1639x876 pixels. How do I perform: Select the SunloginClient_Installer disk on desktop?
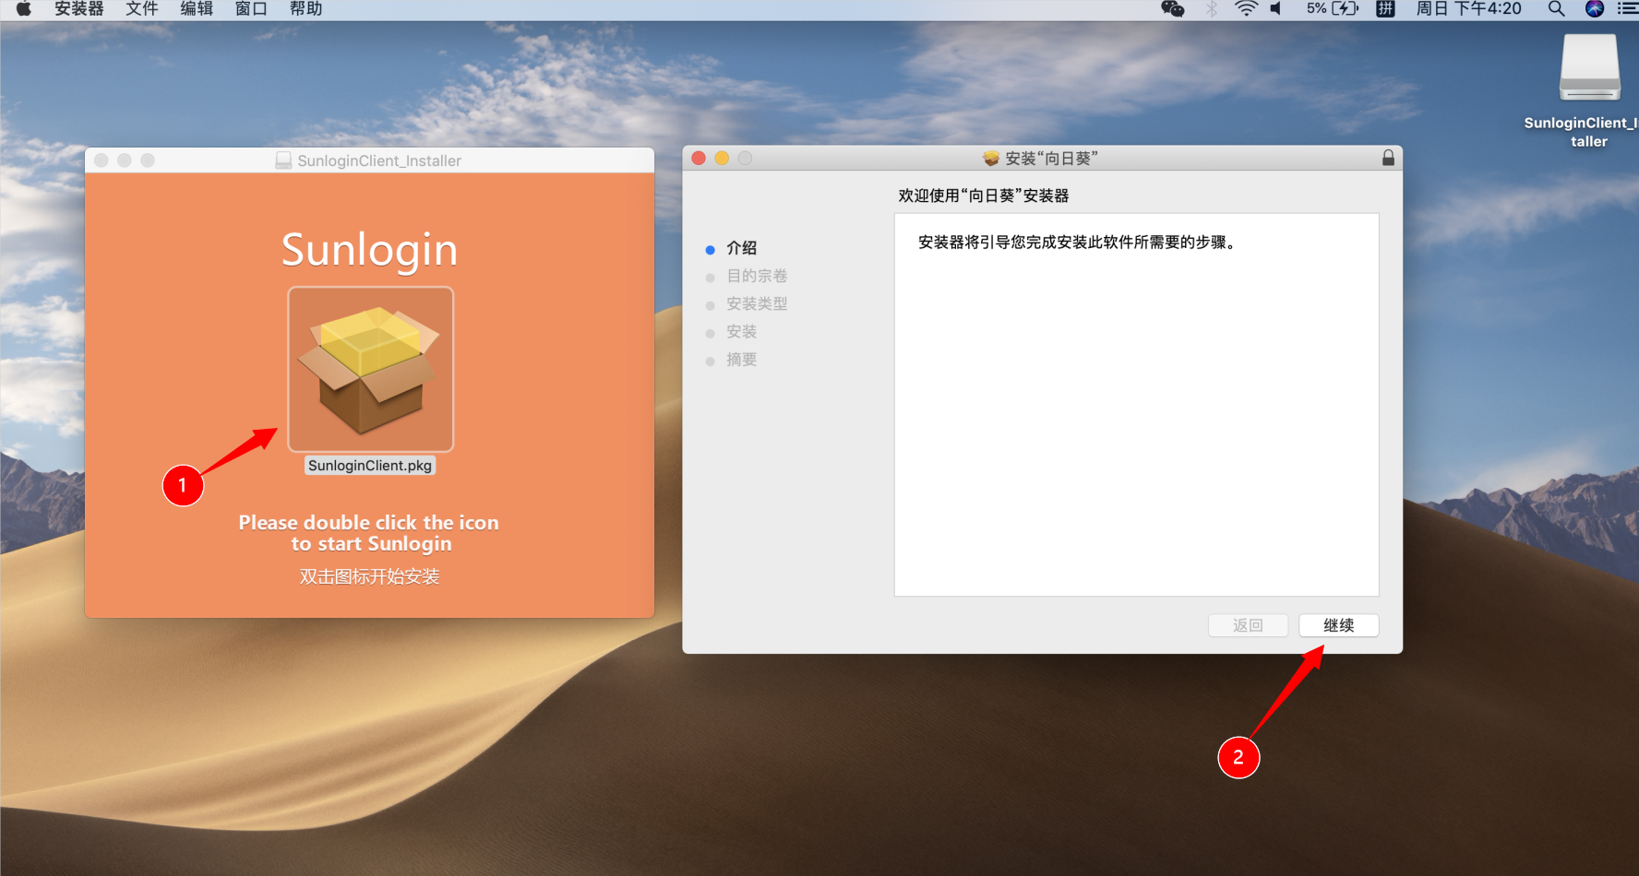(1590, 68)
